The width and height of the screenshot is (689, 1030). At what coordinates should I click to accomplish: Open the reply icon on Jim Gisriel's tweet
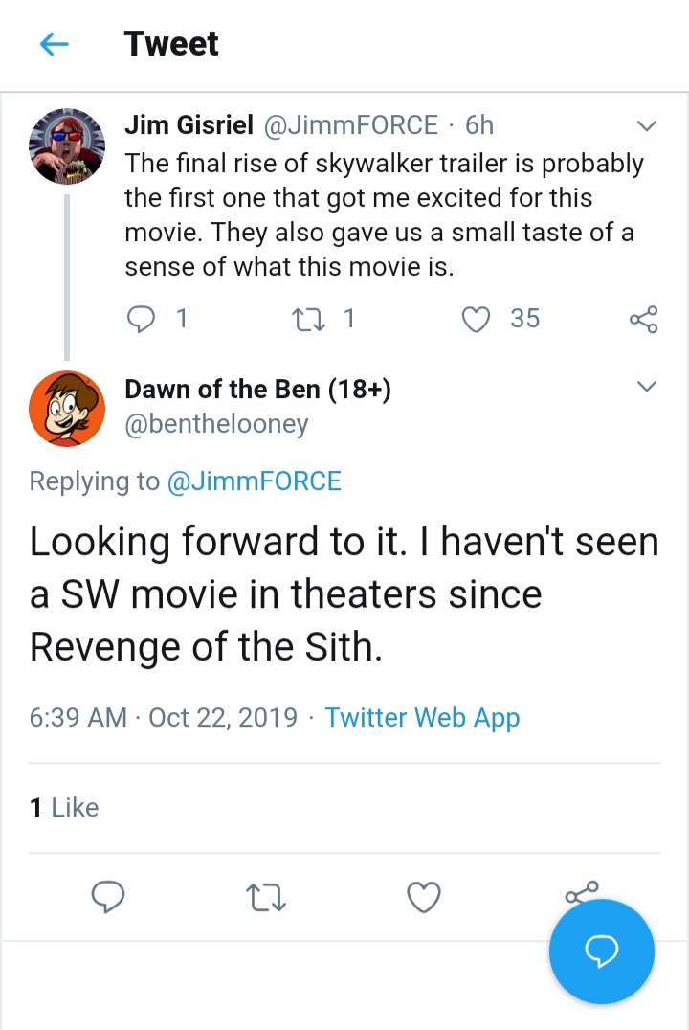pyautogui.click(x=141, y=319)
